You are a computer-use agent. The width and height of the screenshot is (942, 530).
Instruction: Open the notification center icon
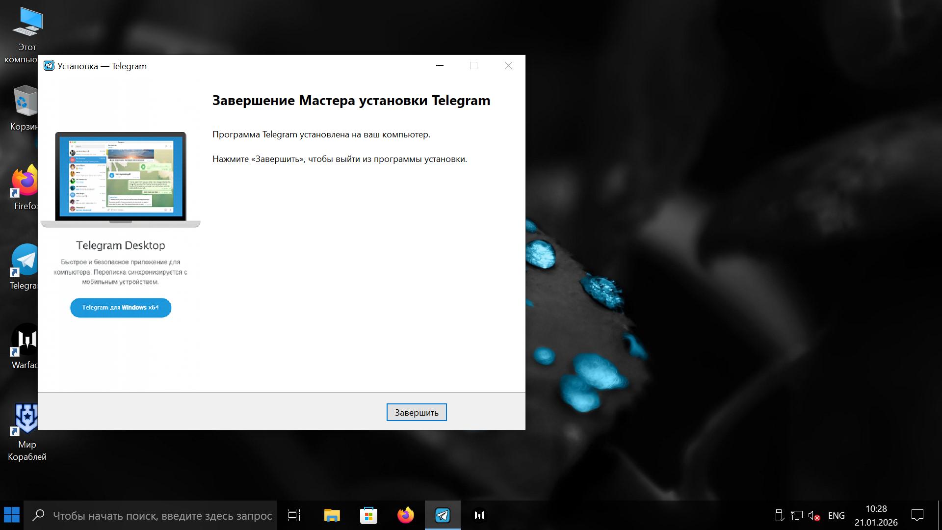point(917,515)
